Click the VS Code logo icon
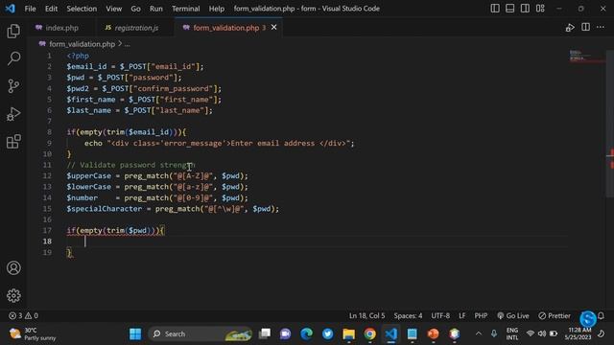This screenshot has width=614, height=345. (x=11, y=9)
